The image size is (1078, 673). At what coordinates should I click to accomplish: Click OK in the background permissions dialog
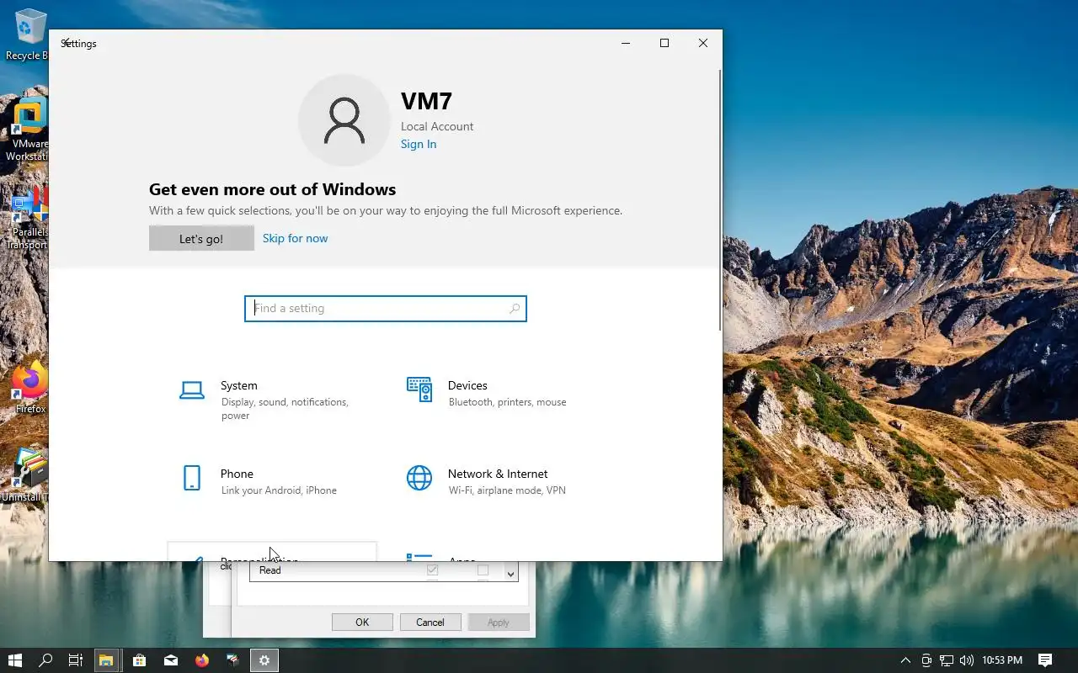click(x=362, y=623)
